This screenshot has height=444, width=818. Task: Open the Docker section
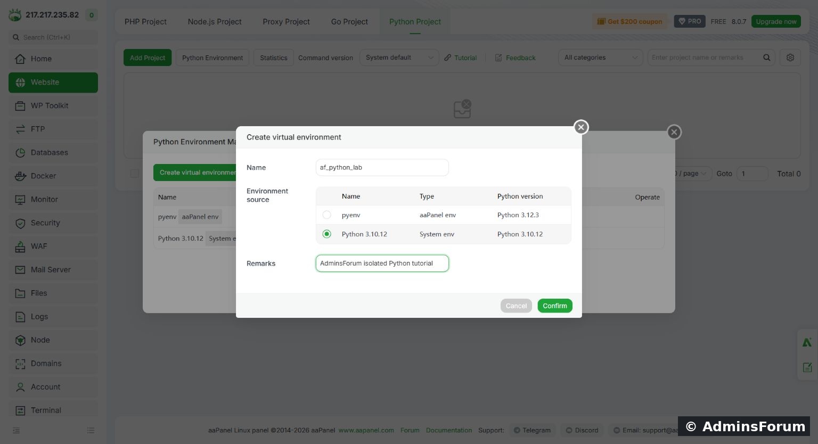53,176
